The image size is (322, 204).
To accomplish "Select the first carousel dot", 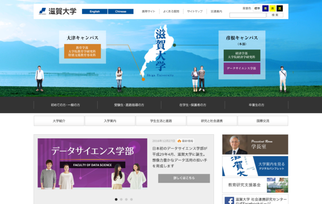I will tap(116, 199).
